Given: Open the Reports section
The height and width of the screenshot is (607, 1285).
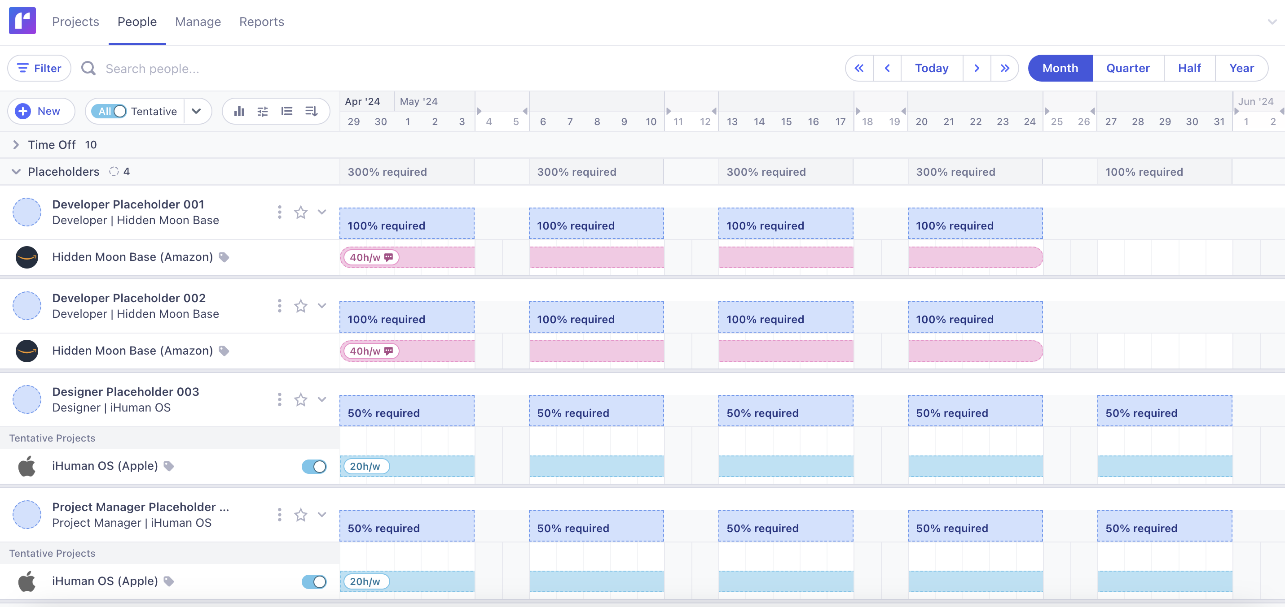Looking at the screenshot, I should coord(261,22).
